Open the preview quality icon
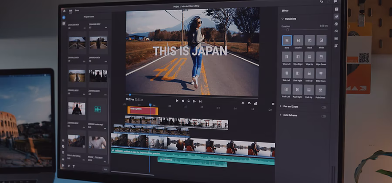Screen dimensions: 392x183 coord(256,103)
